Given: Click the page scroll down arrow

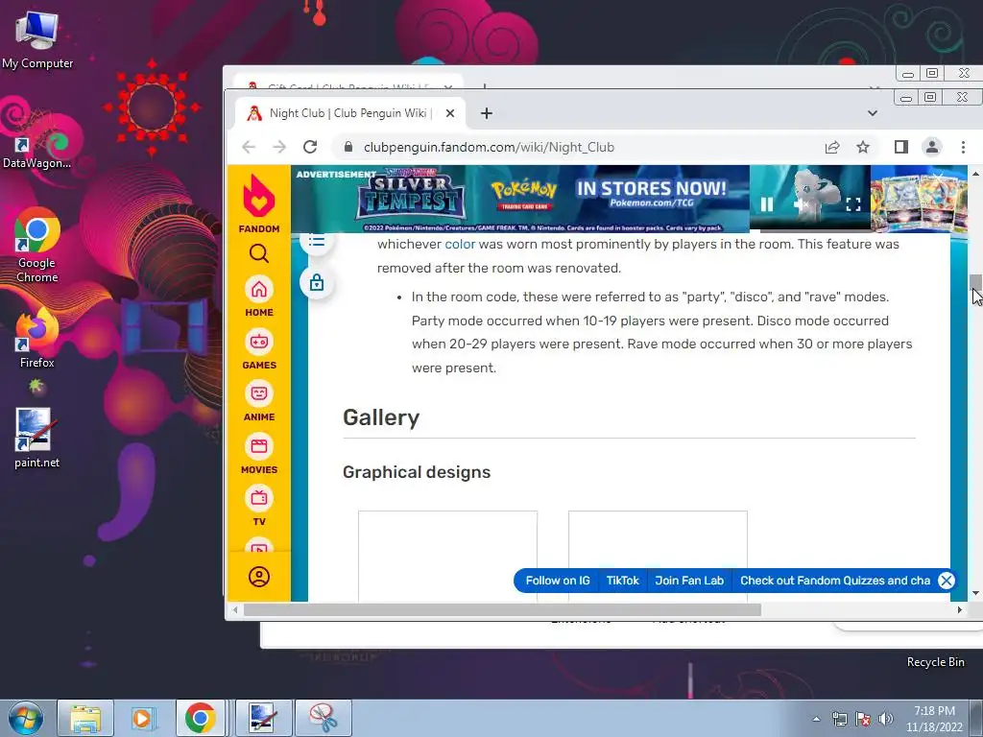Looking at the screenshot, I should click(975, 593).
